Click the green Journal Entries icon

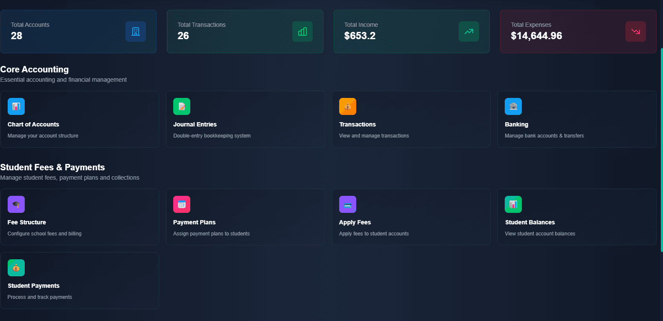pyautogui.click(x=182, y=106)
